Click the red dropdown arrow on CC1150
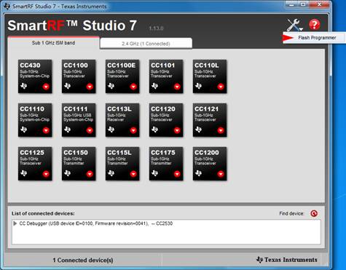This screenshot has height=270, width=346. (x=90, y=174)
